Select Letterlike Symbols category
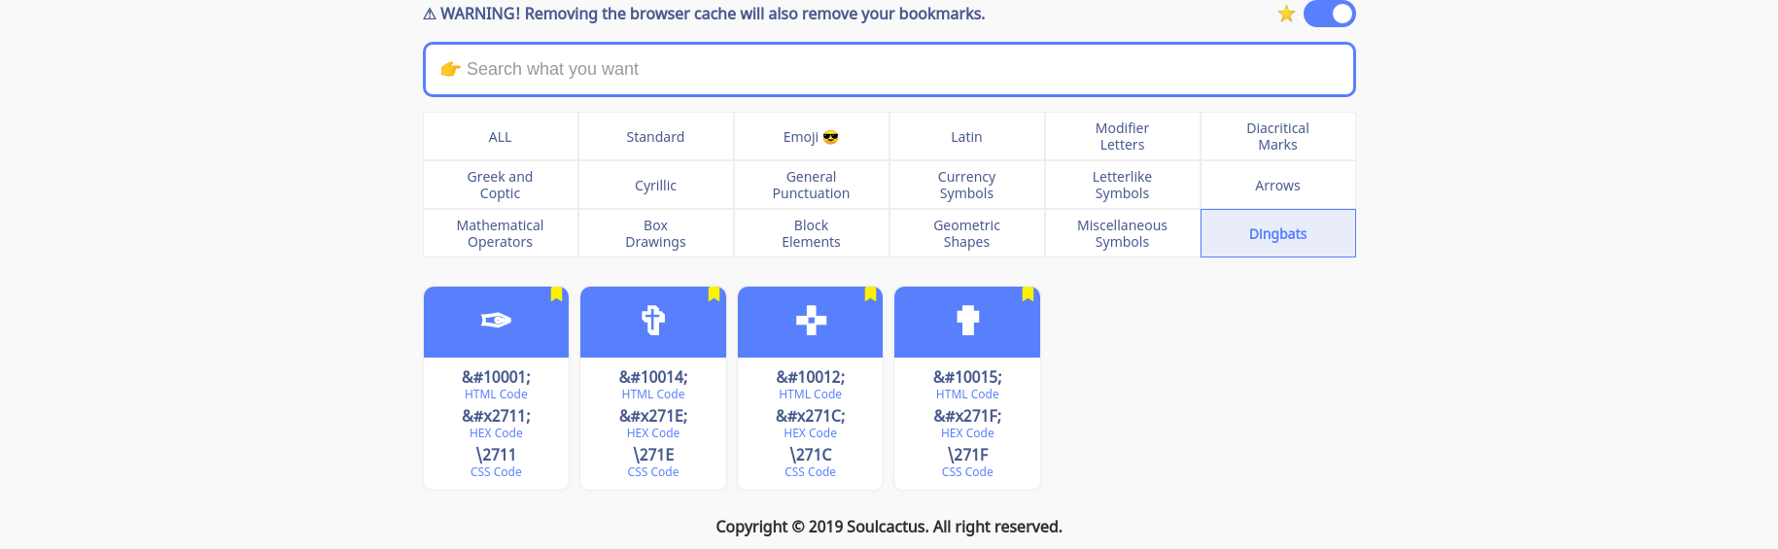 click(1123, 185)
